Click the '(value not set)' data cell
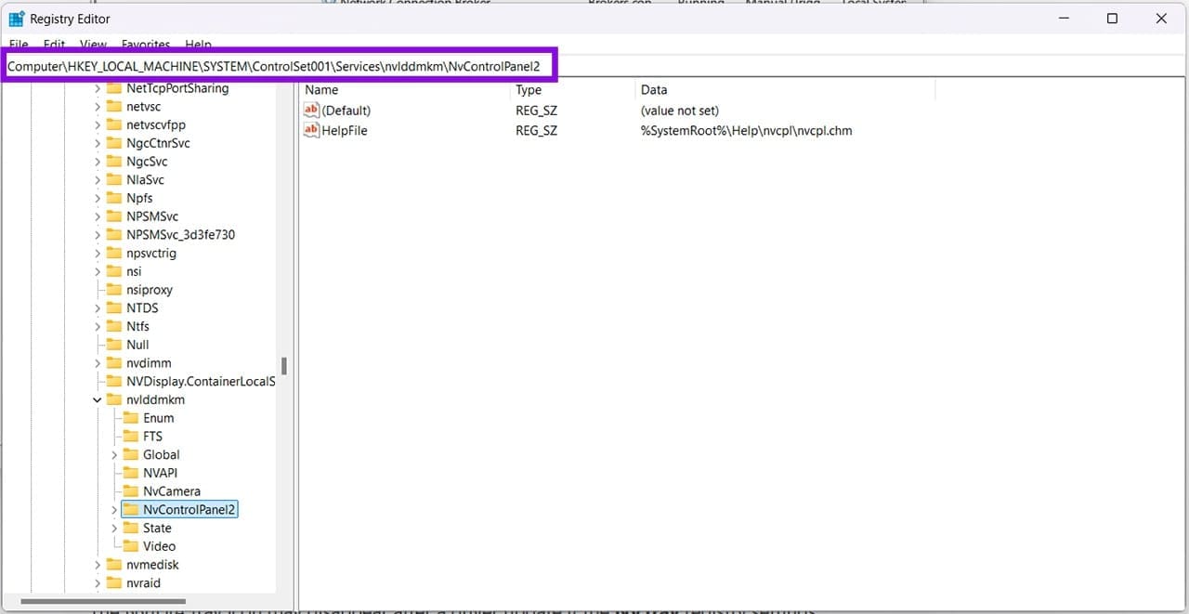 [680, 111]
